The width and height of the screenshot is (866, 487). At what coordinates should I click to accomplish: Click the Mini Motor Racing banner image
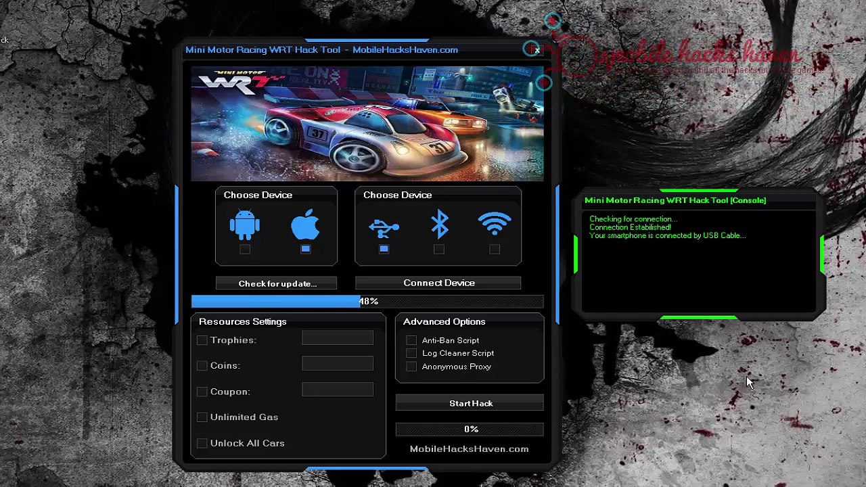pos(367,124)
